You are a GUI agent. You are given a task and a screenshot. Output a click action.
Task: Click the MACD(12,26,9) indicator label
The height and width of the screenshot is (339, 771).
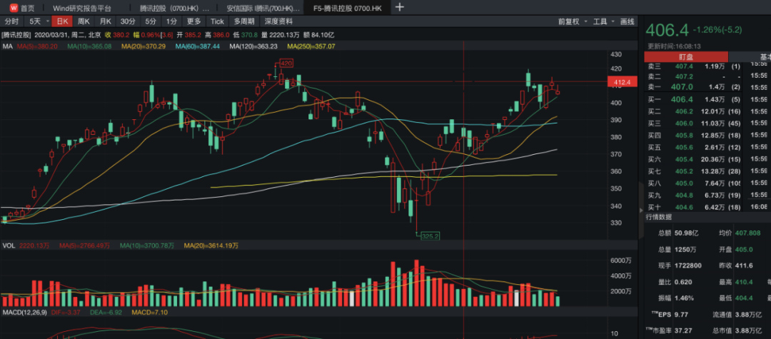(x=24, y=312)
